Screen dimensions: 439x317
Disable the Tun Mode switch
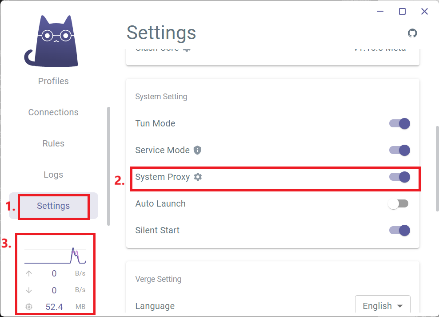coord(399,123)
